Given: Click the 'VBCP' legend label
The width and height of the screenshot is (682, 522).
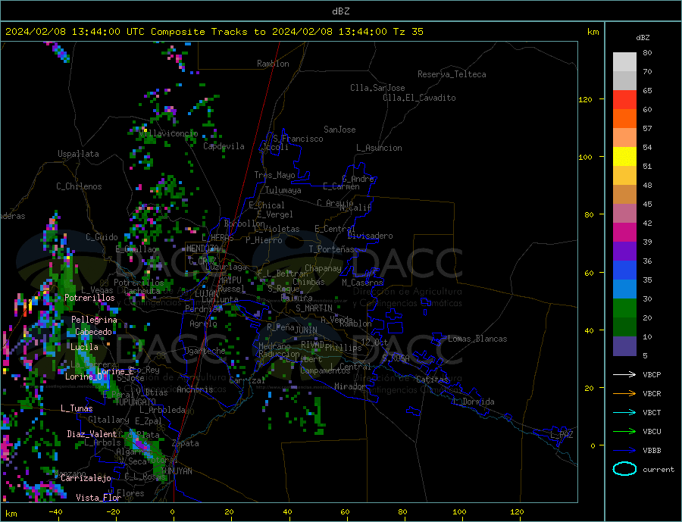Looking at the screenshot, I should (652, 374).
